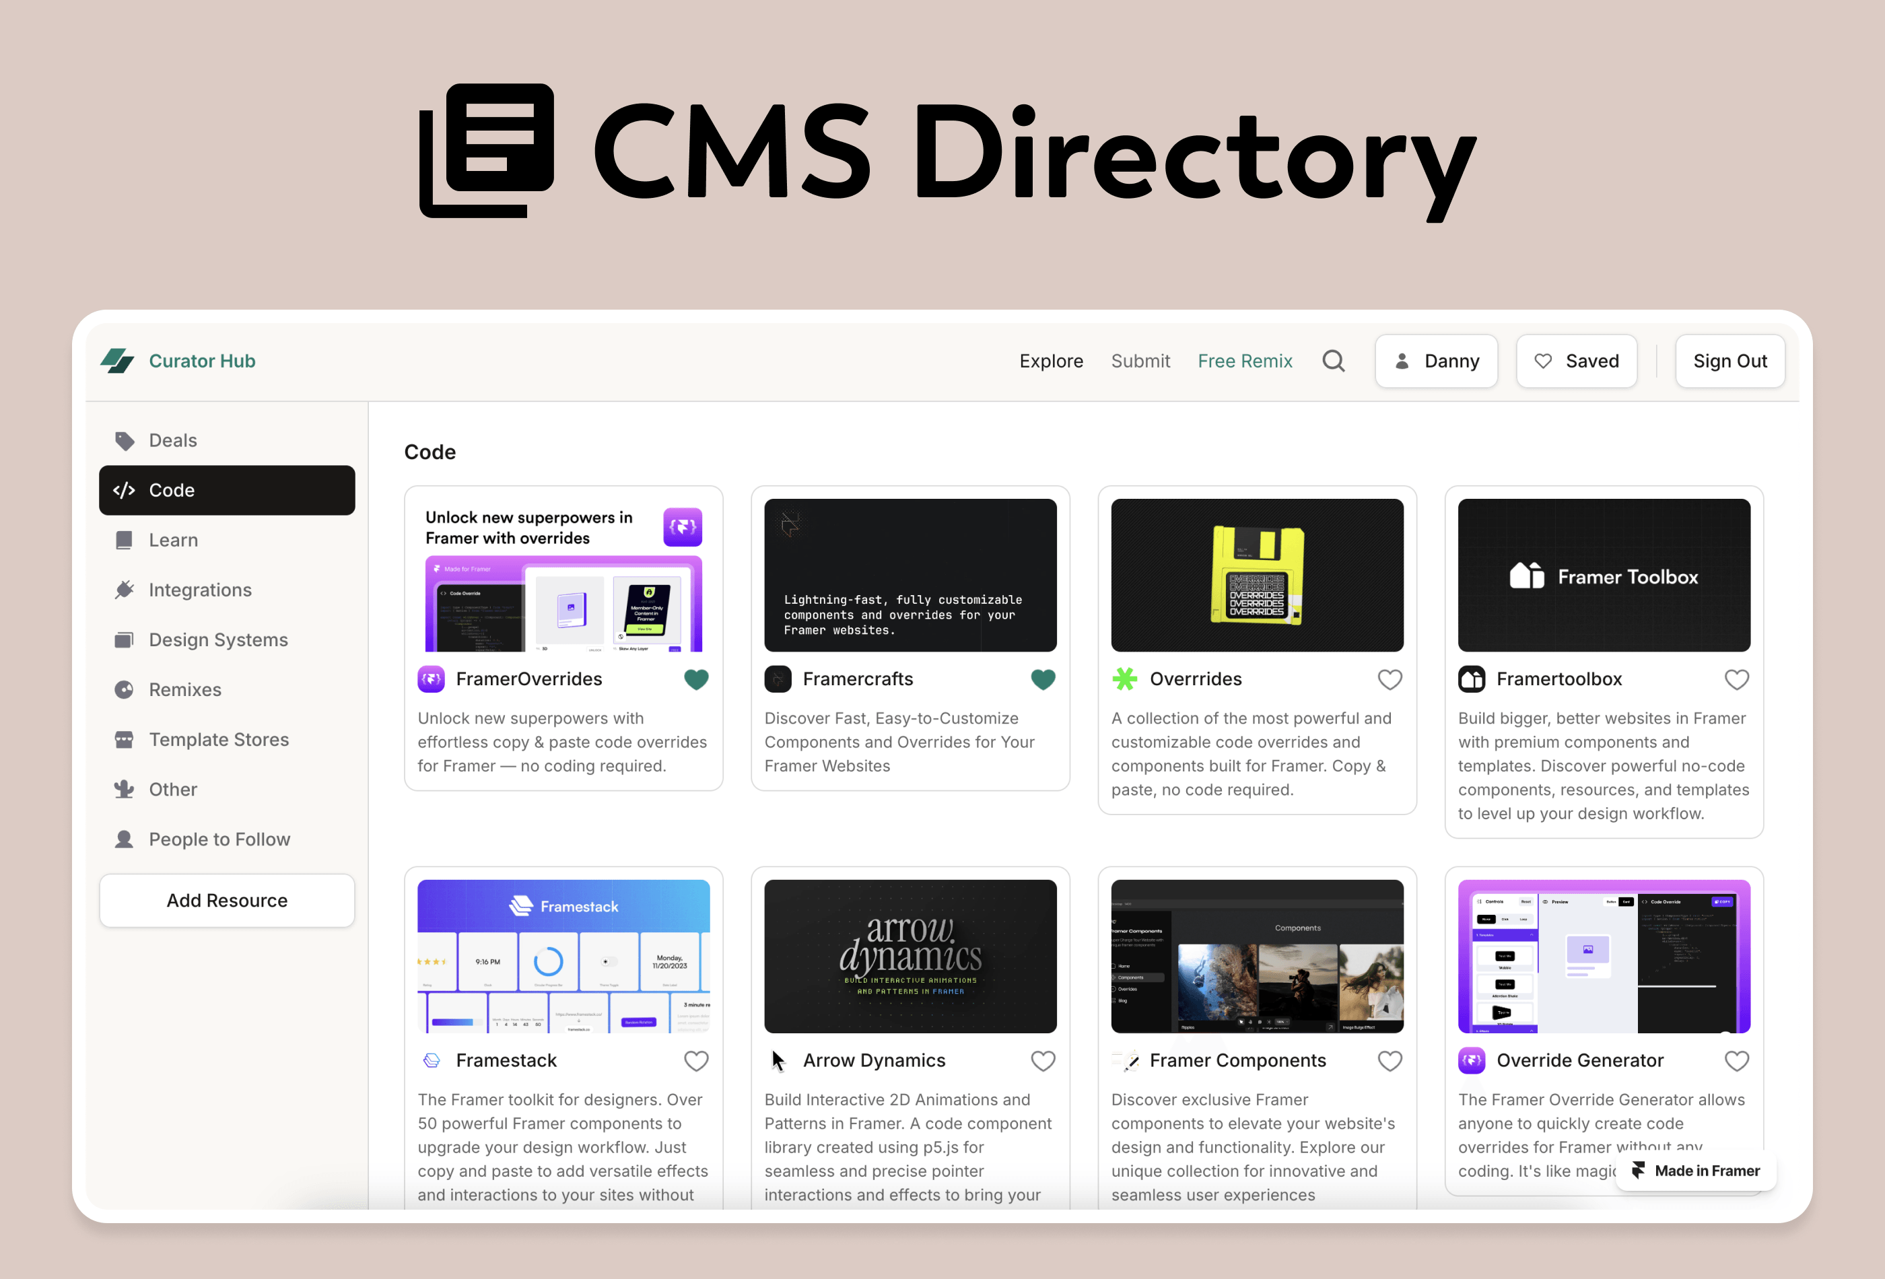Click the Integrations puzzle icon in sidebar

coord(126,588)
